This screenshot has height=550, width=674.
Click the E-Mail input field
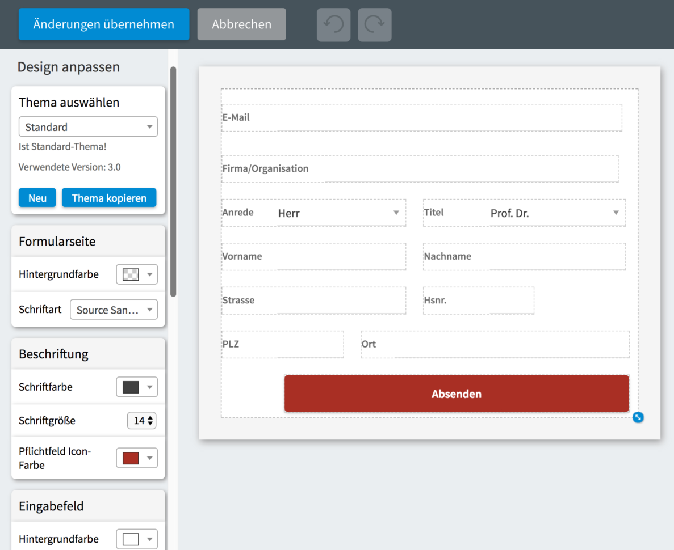421,117
